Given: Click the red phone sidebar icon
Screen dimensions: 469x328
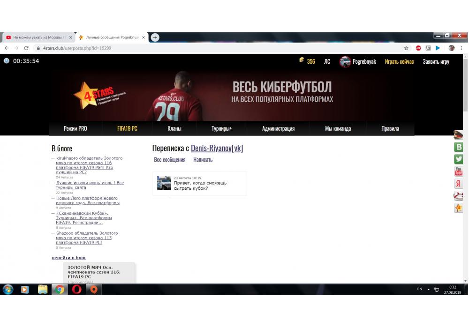Looking at the screenshot, I should tap(458, 196).
